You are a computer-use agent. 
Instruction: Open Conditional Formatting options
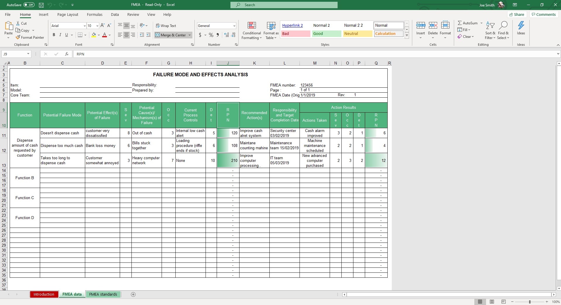coord(252,30)
